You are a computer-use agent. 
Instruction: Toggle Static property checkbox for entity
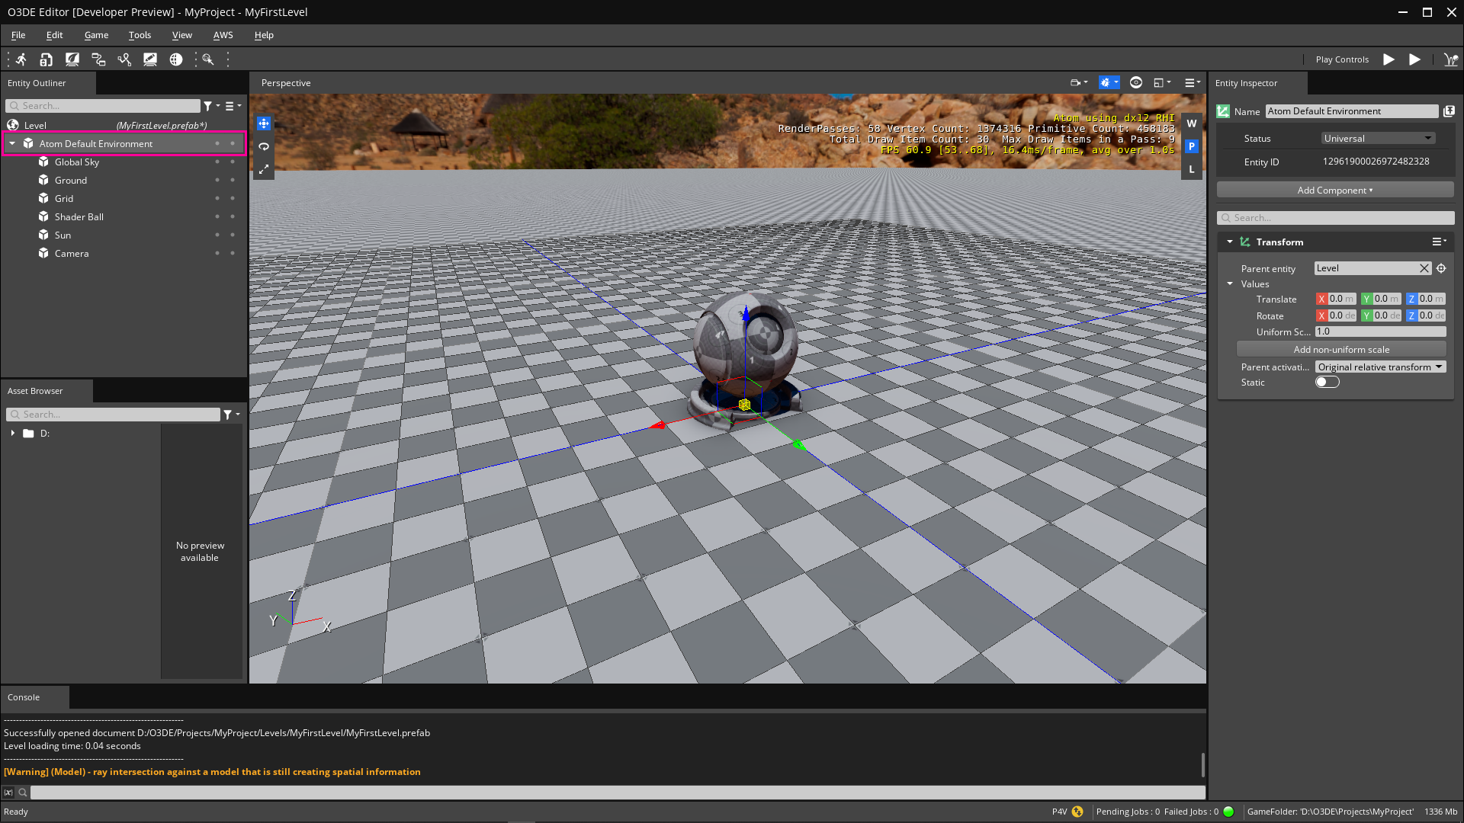(1326, 382)
